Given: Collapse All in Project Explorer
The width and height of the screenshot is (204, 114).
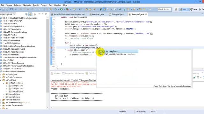Looking at the screenshot, I should pos(26,14).
